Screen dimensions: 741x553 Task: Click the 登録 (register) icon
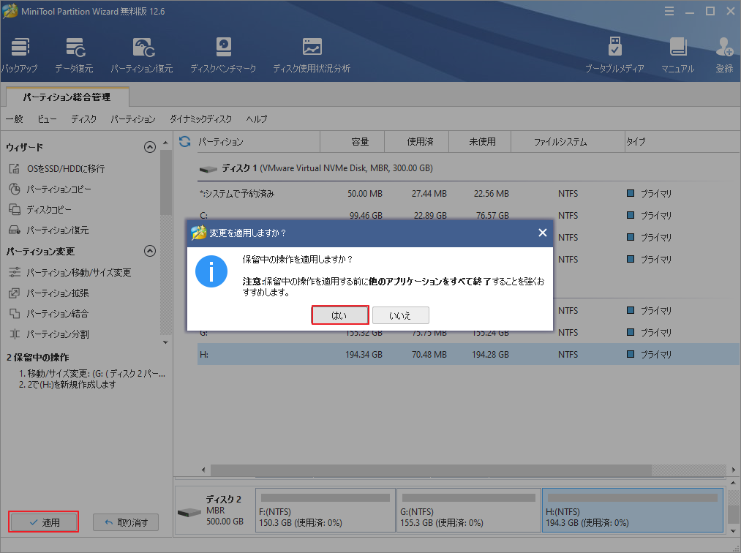pyautogui.click(x=723, y=51)
